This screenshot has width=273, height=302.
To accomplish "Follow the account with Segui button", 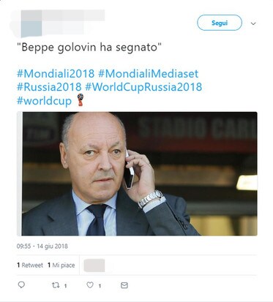I will tap(220, 23).
